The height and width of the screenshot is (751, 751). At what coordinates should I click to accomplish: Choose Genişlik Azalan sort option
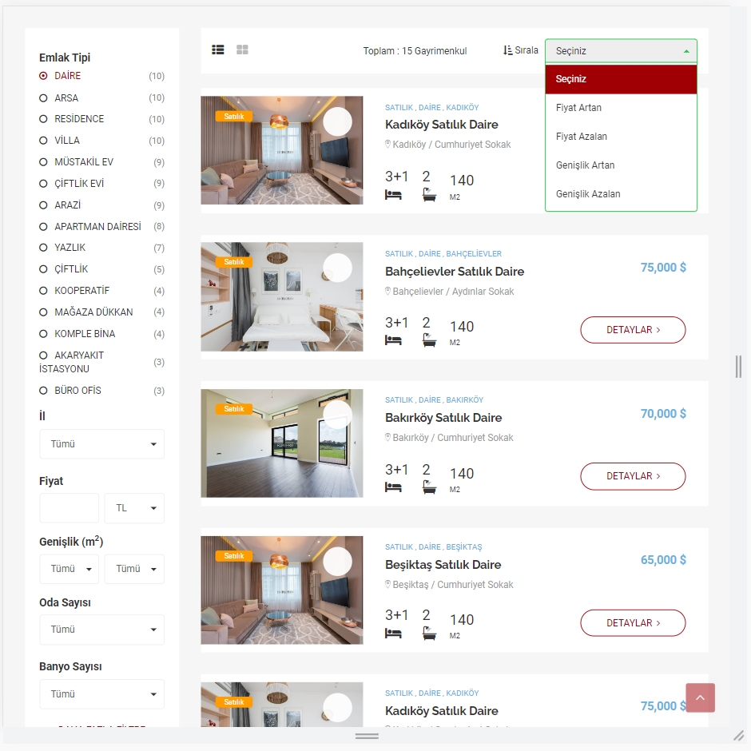(x=621, y=194)
